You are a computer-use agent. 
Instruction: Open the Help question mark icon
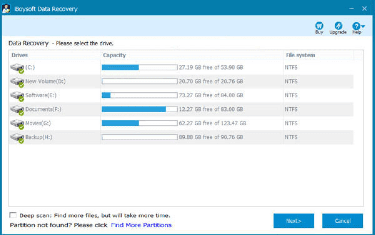[x=356, y=26]
